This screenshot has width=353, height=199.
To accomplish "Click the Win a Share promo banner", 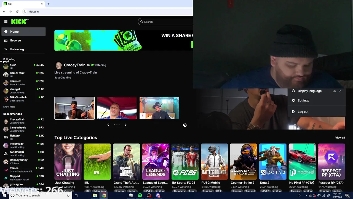I will 124,40.
